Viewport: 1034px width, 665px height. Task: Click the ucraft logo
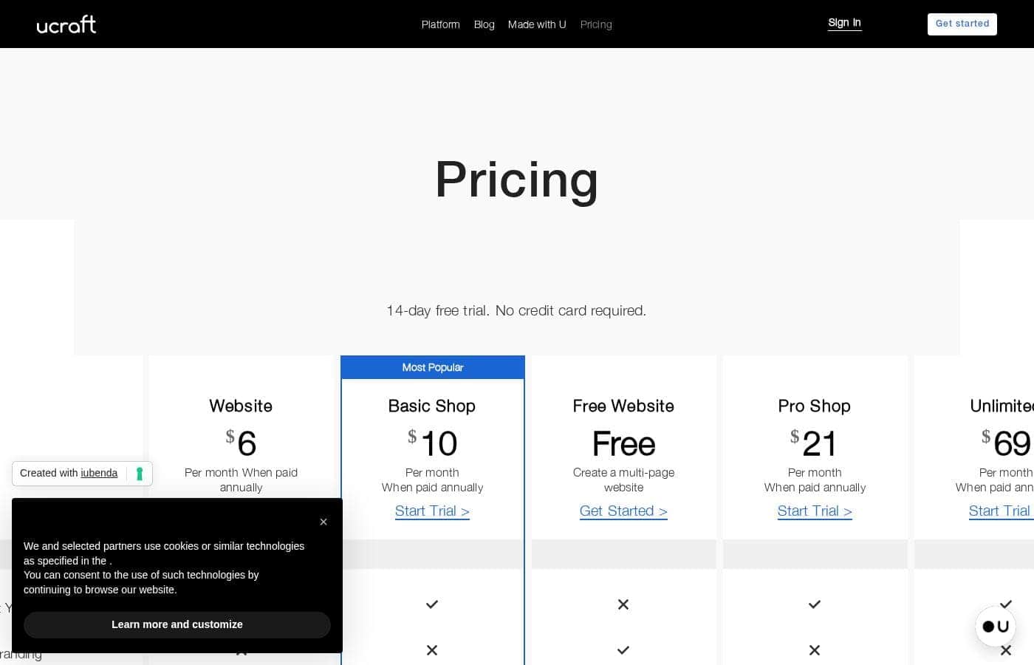click(66, 24)
